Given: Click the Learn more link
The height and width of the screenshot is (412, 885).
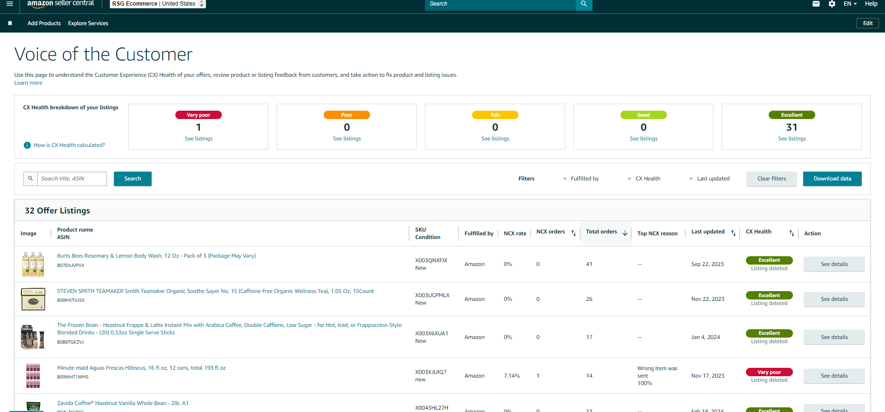Looking at the screenshot, I should pyautogui.click(x=28, y=83).
